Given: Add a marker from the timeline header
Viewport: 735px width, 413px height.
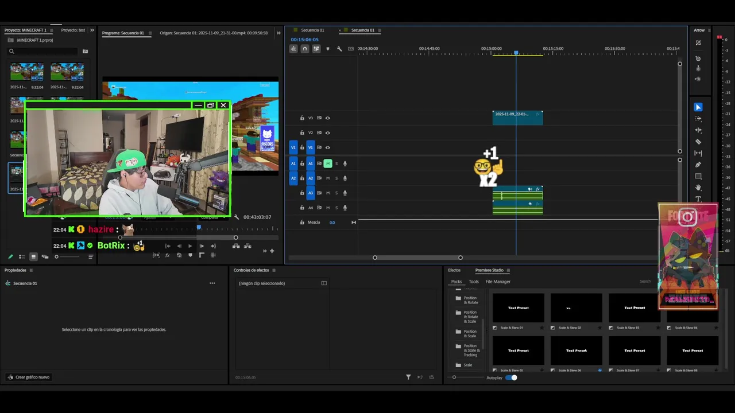Looking at the screenshot, I should [x=328, y=49].
